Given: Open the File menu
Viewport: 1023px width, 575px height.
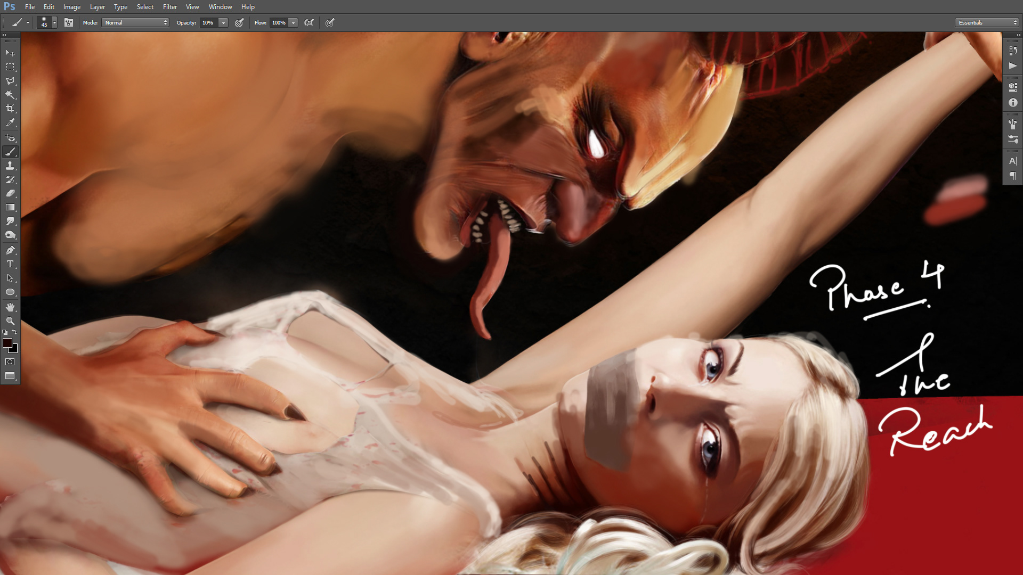Looking at the screenshot, I should tap(30, 7).
